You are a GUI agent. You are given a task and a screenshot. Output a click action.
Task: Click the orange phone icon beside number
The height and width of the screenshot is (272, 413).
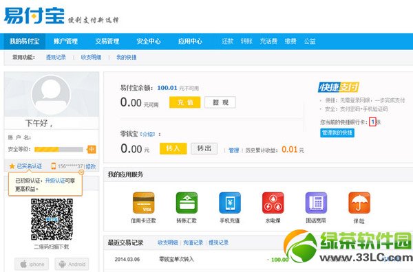click(x=54, y=166)
